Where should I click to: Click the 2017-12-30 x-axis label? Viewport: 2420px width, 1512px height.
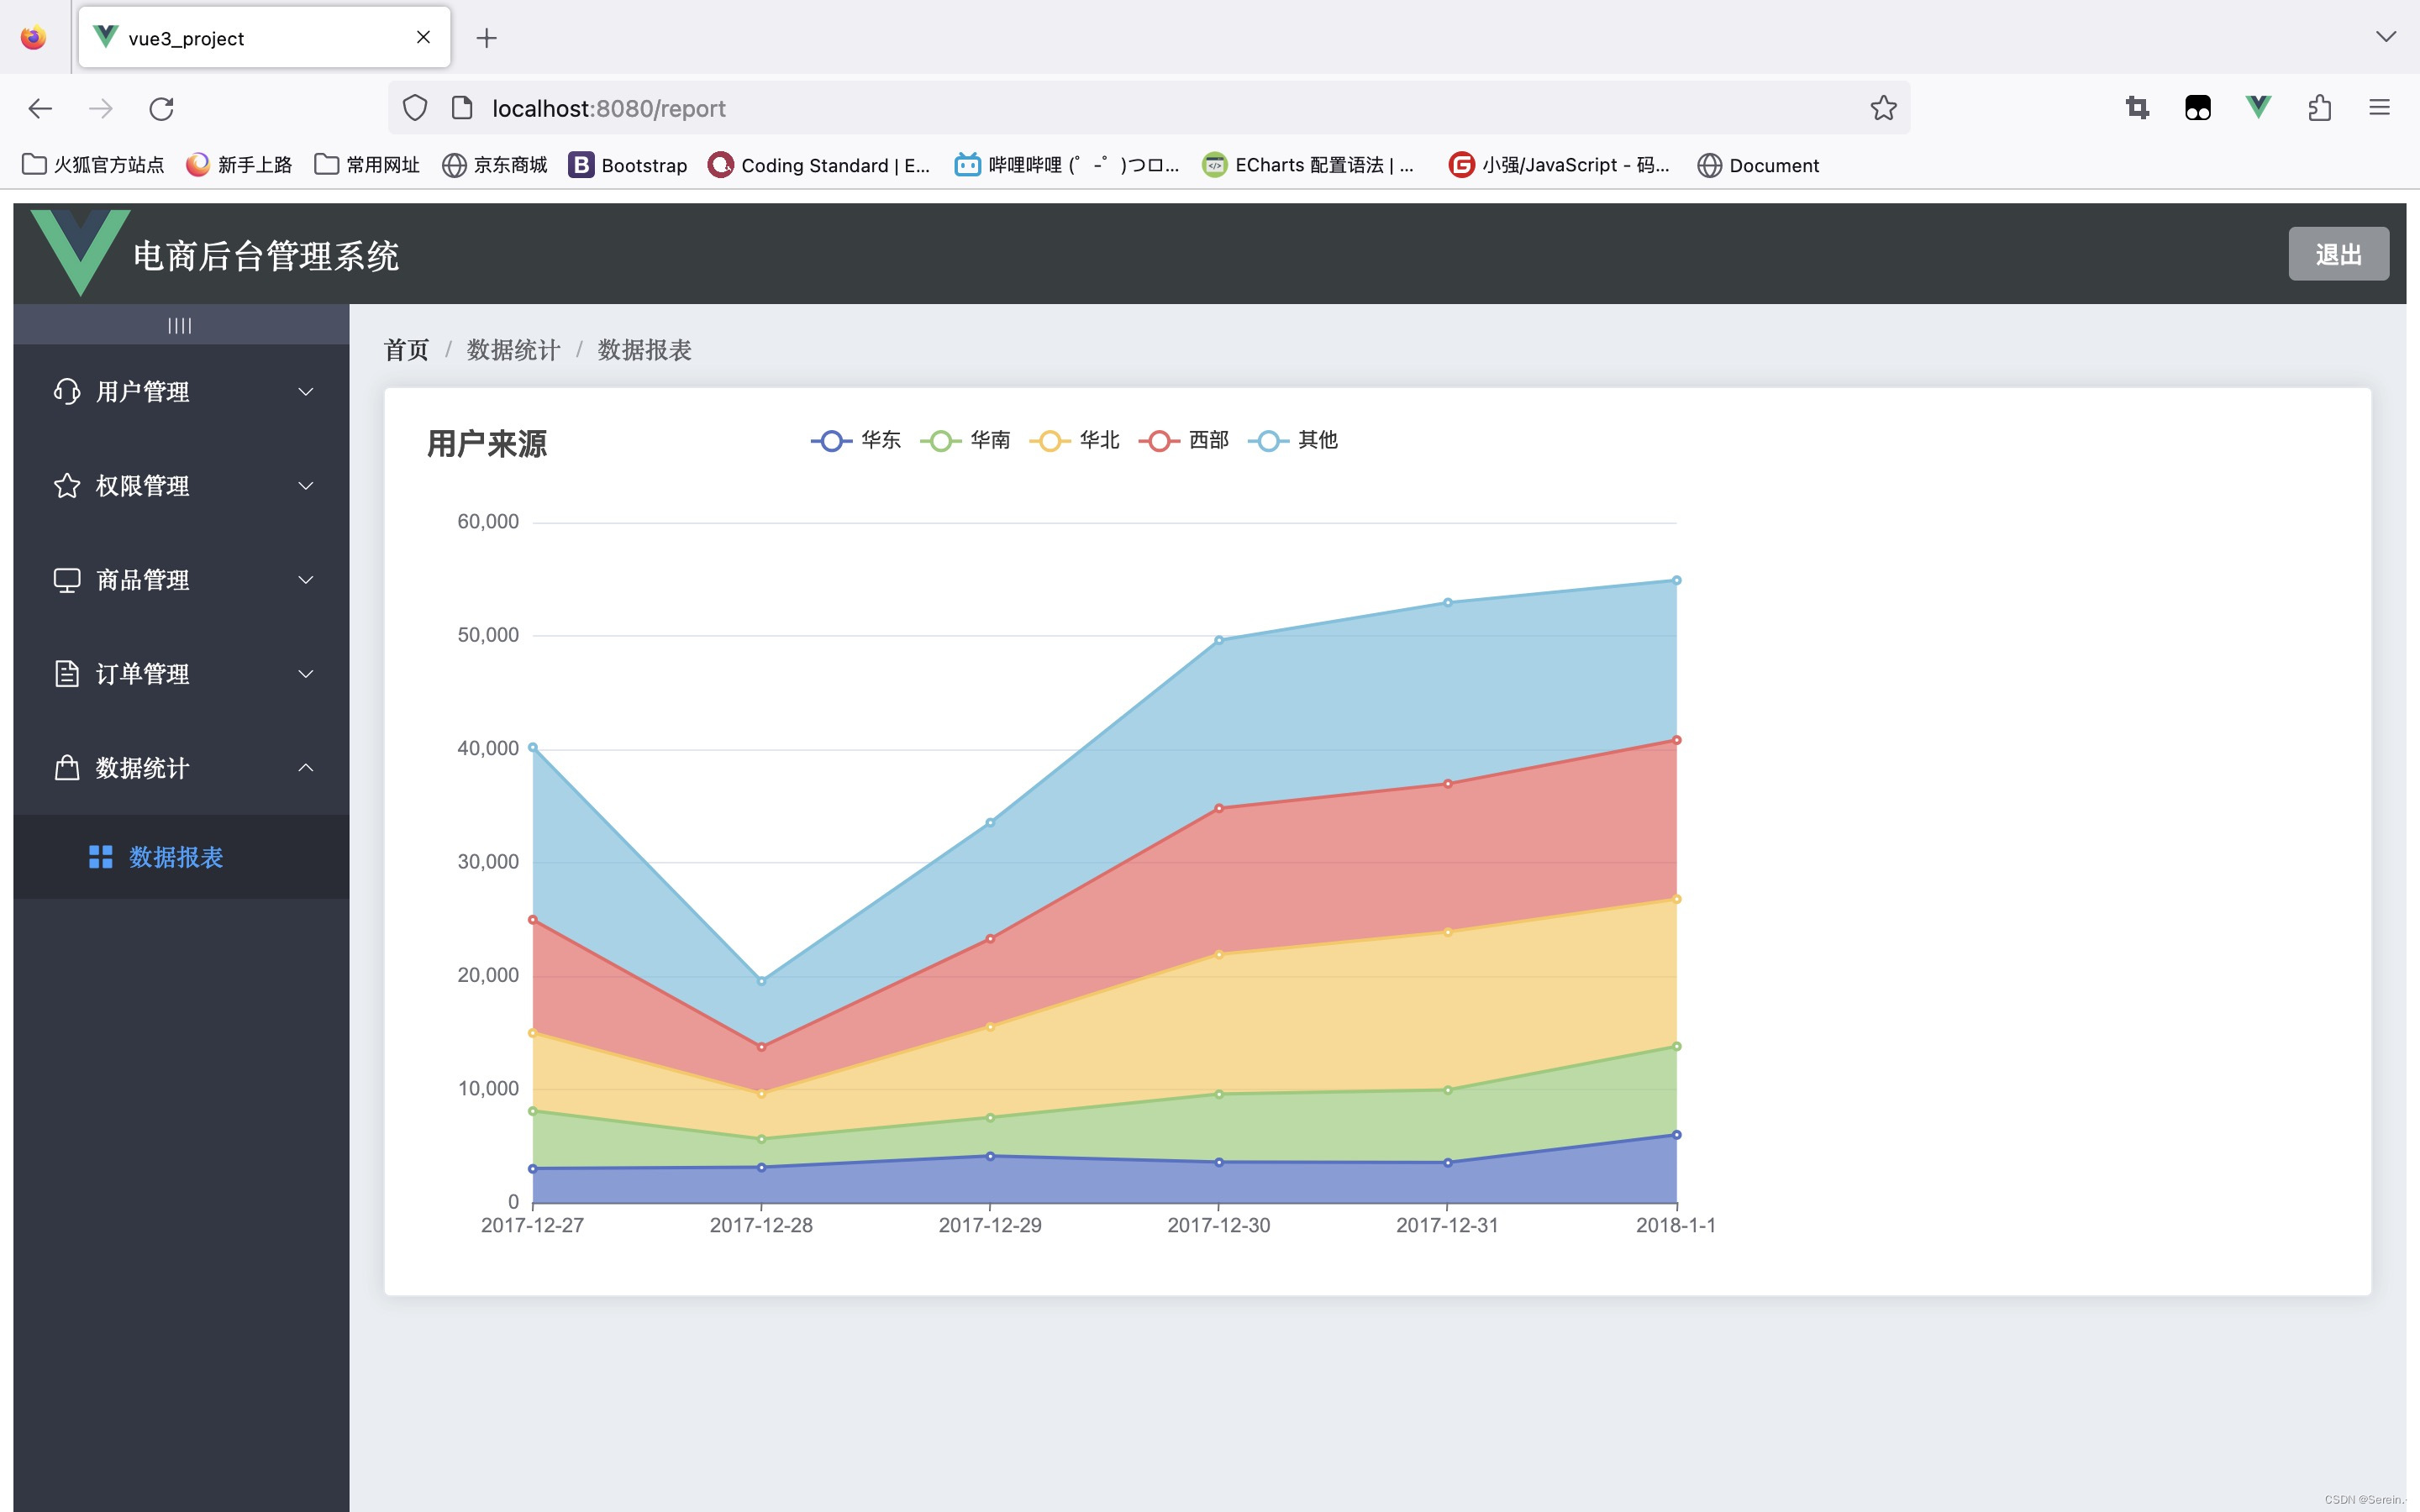(1219, 1225)
